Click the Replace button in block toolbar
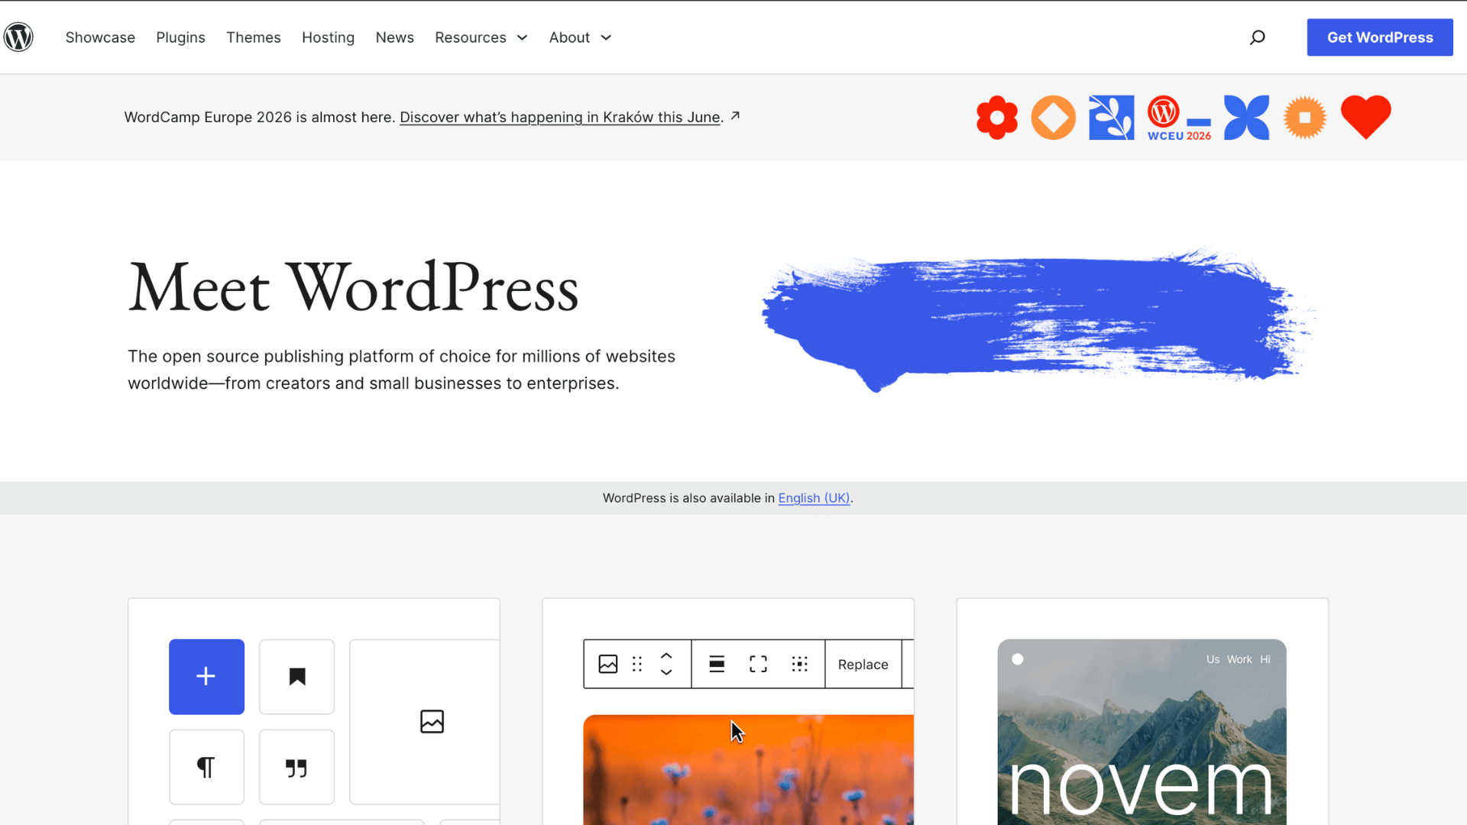The image size is (1467, 825). [x=863, y=665]
